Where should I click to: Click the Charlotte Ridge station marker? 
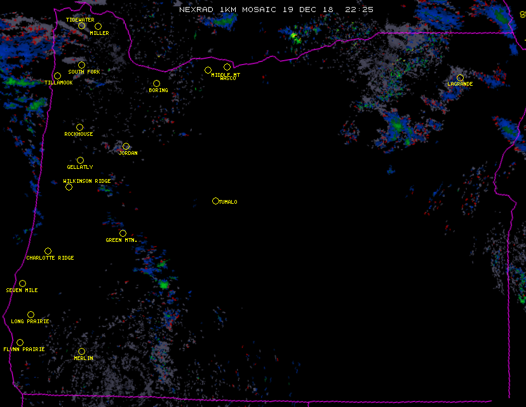[48, 251]
